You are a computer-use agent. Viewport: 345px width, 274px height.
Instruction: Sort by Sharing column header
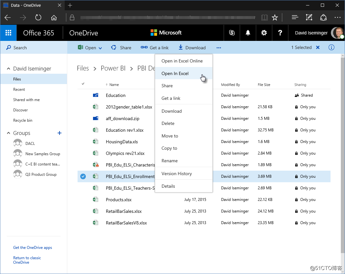click(300, 85)
